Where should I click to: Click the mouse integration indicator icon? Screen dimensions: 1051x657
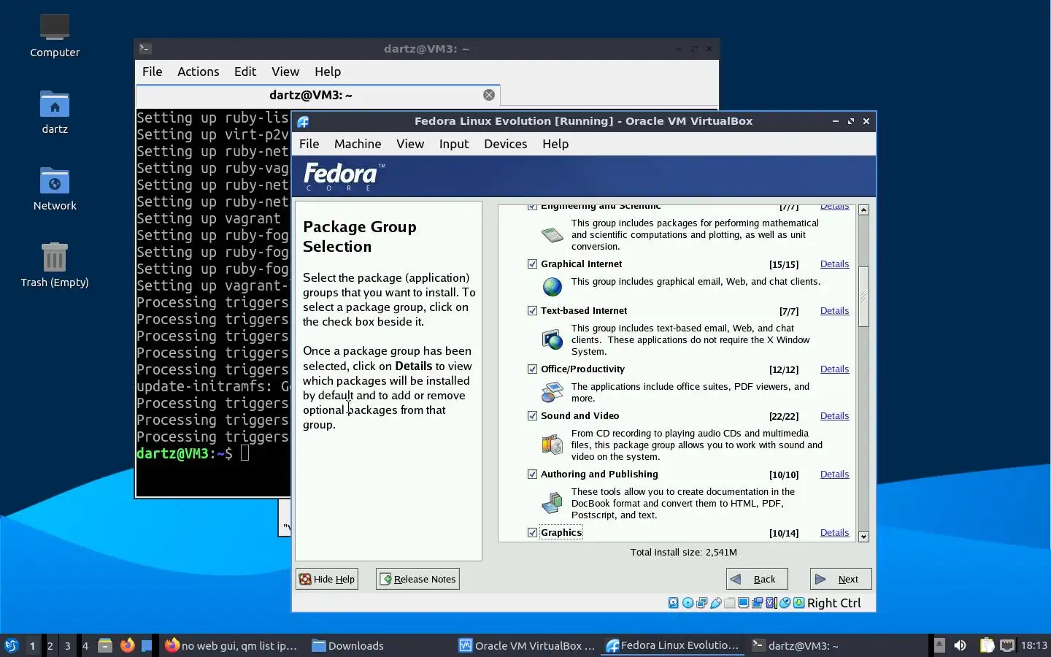pyautogui.click(x=785, y=603)
